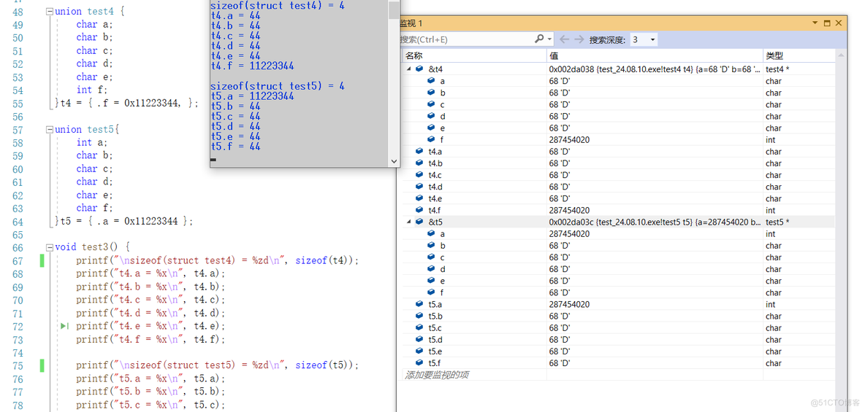This screenshot has height=412, width=865.
Task: Click the variable icon beside t4.a
Action: coord(419,152)
